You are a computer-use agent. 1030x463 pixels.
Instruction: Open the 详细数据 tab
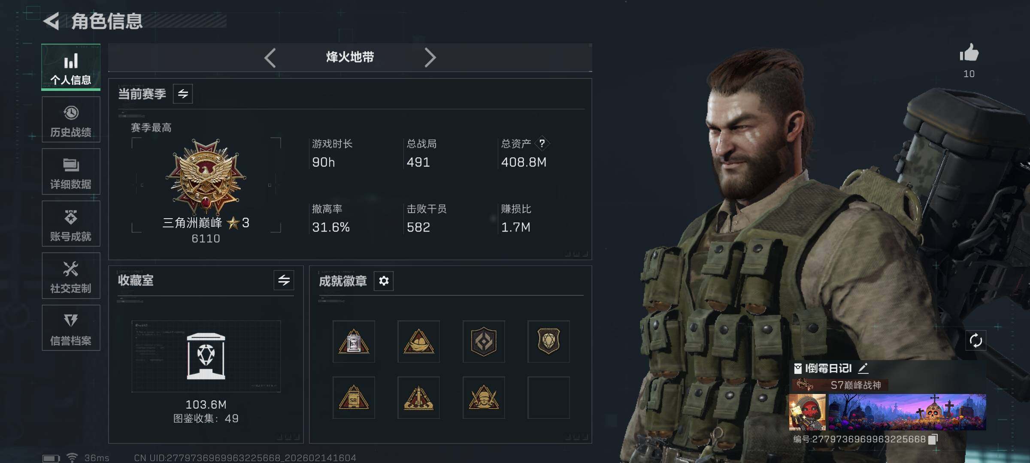coord(71,171)
